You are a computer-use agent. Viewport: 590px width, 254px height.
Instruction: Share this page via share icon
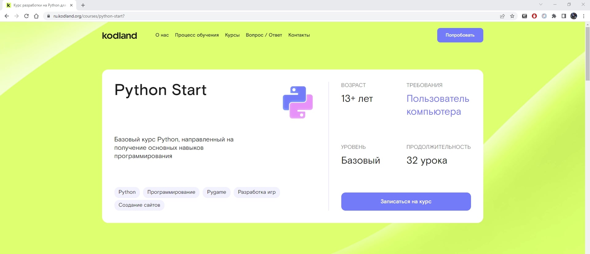pyautogui.click(x=502, y=16)
